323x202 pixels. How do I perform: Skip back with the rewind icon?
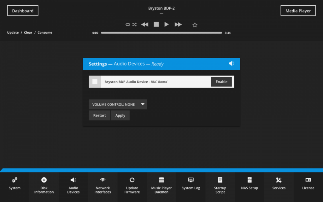pos(145,25)
